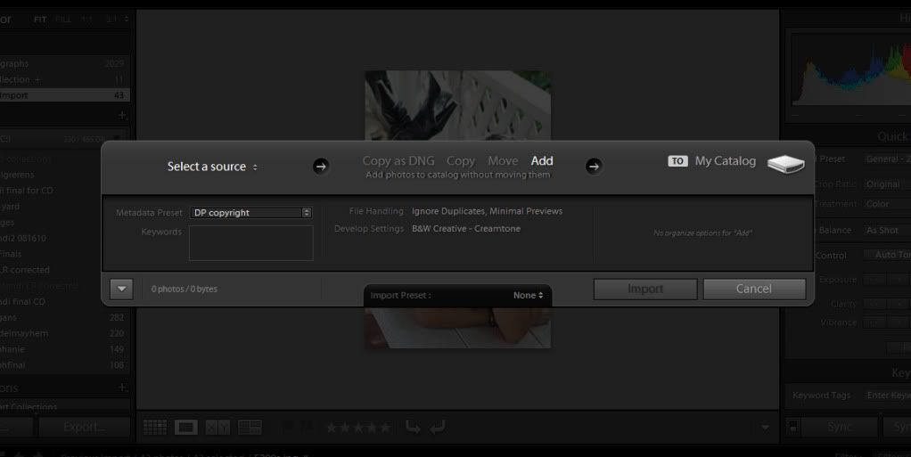Select the Quick Collection row showing 11
Screen dimensions: 911x457
[x=64, y=79]
